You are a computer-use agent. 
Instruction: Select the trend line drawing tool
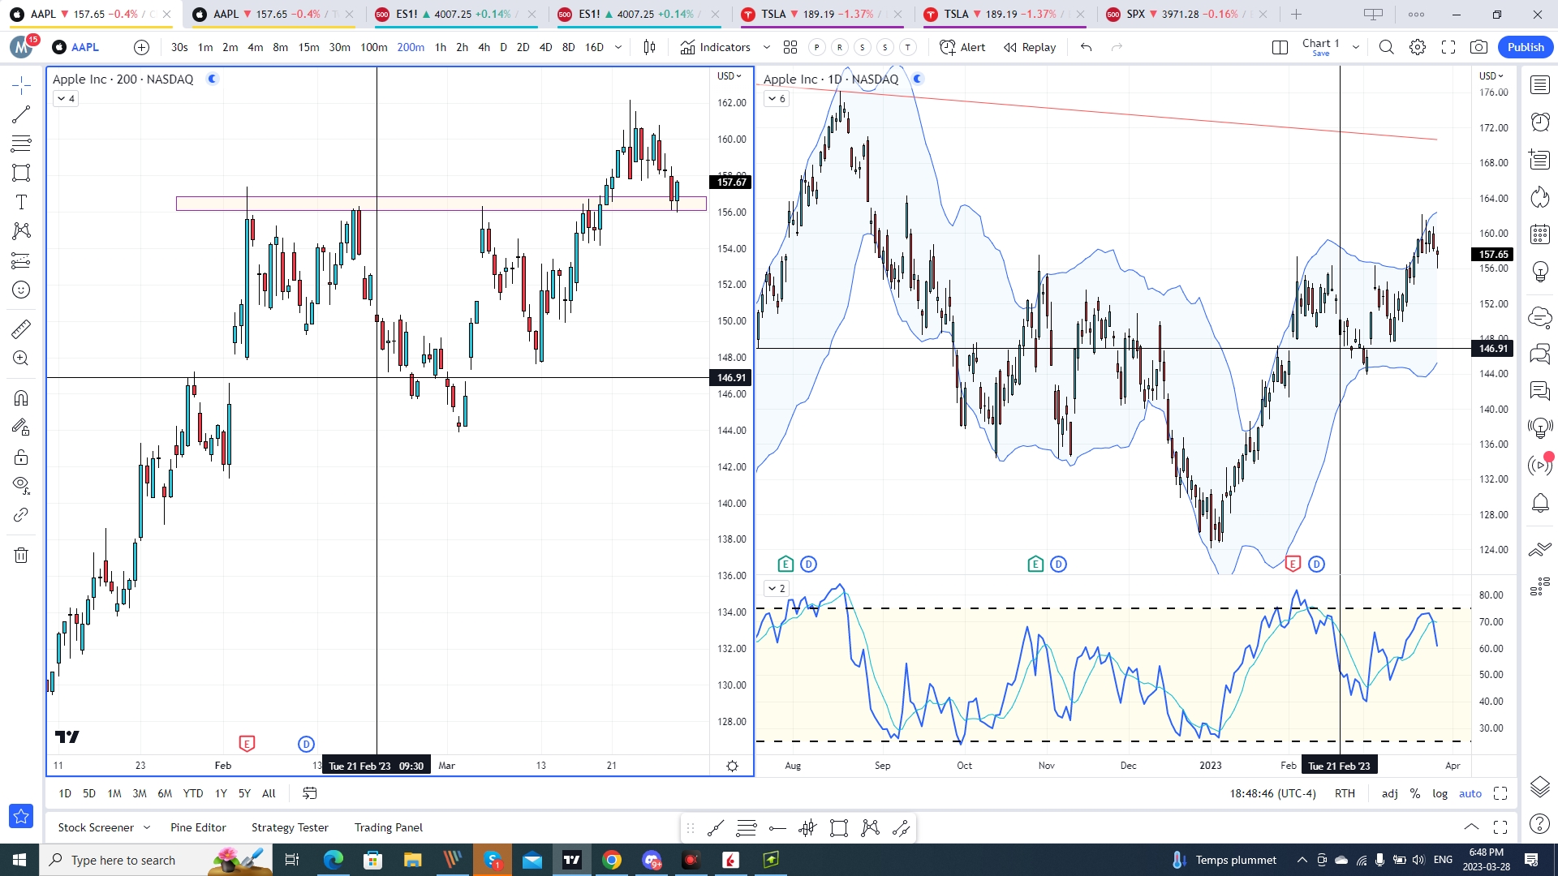tap(21, 114)
